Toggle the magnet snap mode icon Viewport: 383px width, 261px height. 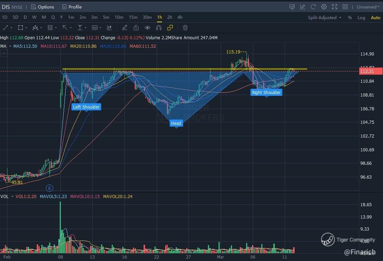point(159,28)
